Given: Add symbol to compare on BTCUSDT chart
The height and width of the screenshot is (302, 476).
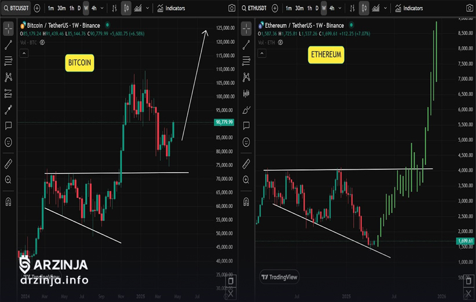Looking at the screenshot, I should click(x=37, y=8).
